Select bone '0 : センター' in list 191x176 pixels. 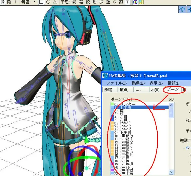pos(140,104)
